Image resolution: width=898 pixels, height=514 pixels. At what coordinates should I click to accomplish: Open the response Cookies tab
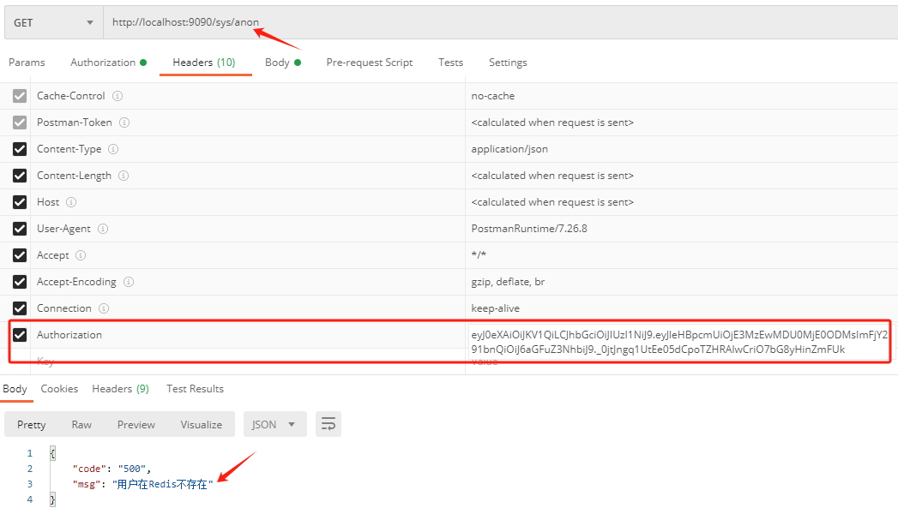tap(59, 389)
